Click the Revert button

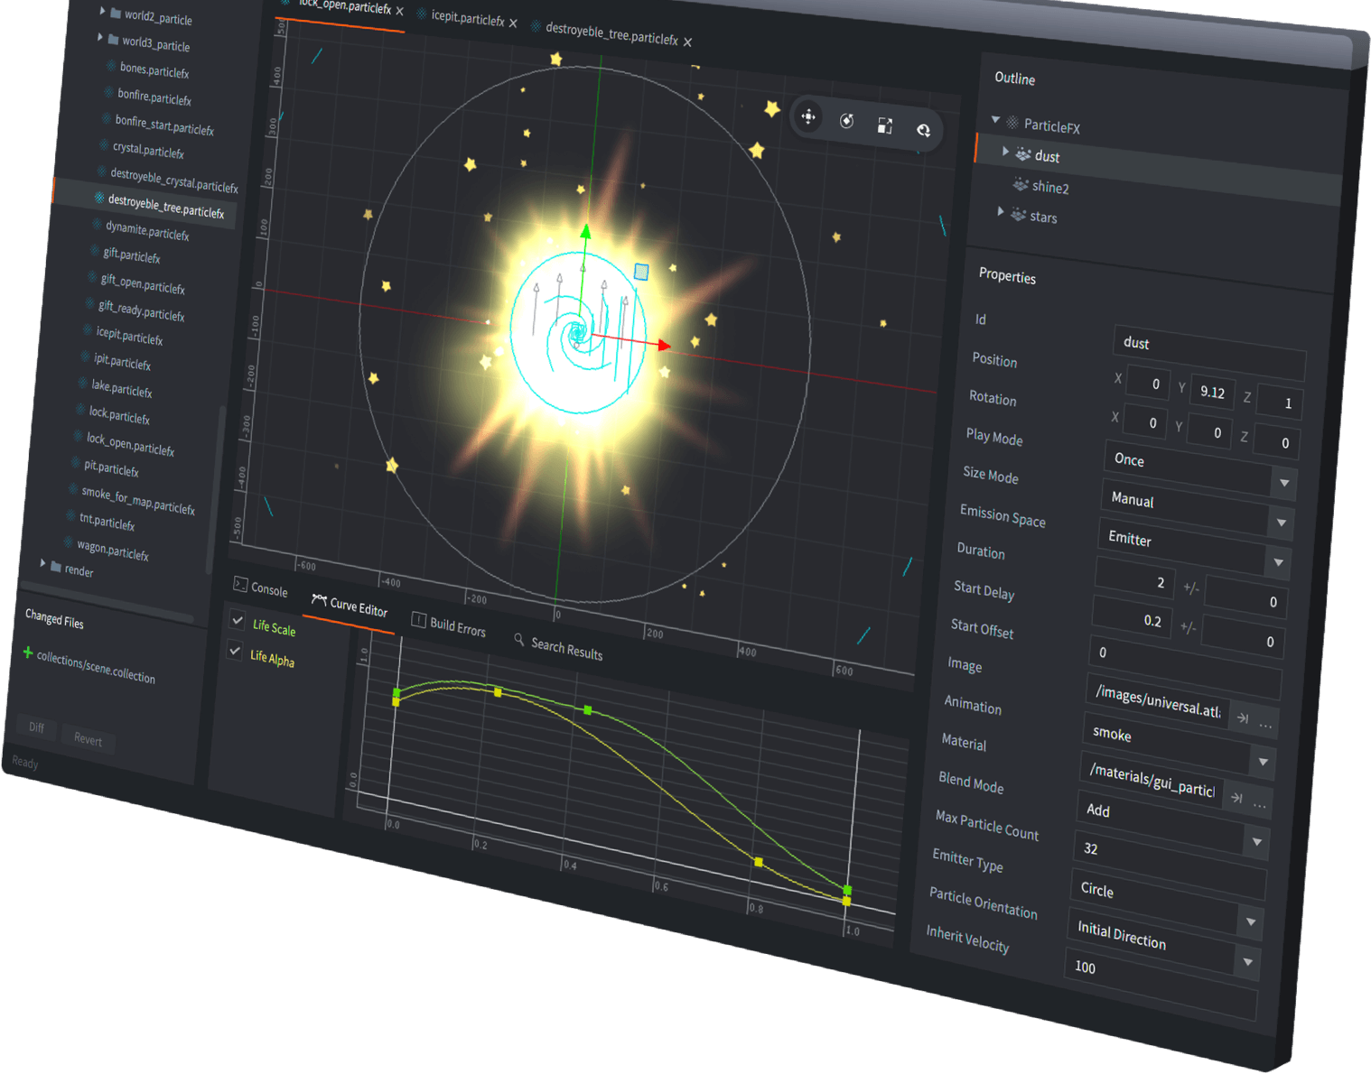click(x=88, y=739)
